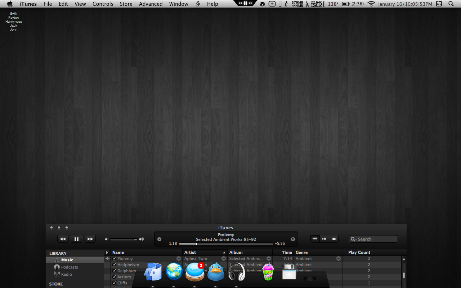Image resolution: width=461 pixels, height=288 pixels.
Task: Uncheck the Hedphelym track checkbox
Action: pyautogui.click(x=114, y=265)
